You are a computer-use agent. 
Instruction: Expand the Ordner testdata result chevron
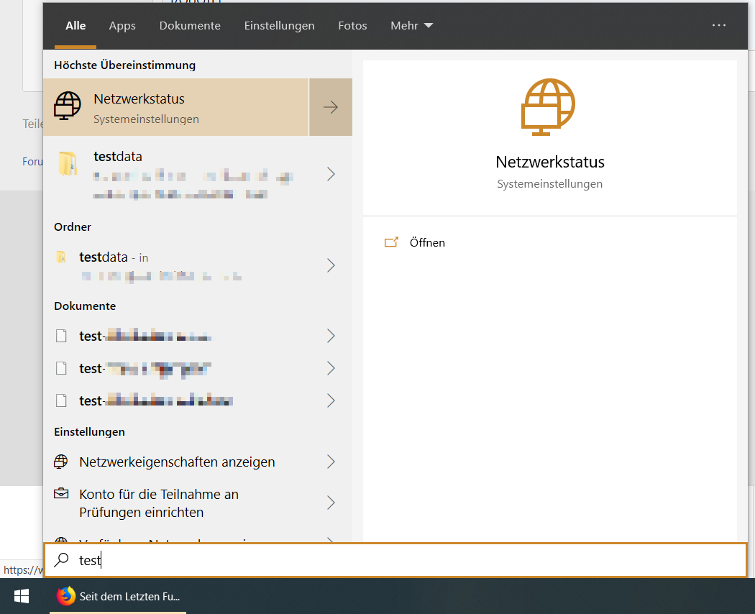coord(331,265)
